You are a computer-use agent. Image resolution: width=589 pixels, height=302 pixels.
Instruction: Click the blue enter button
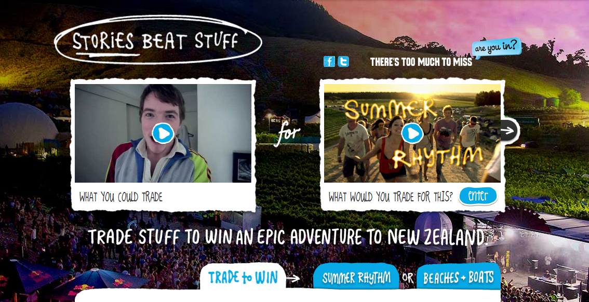(x=478, y=196)
